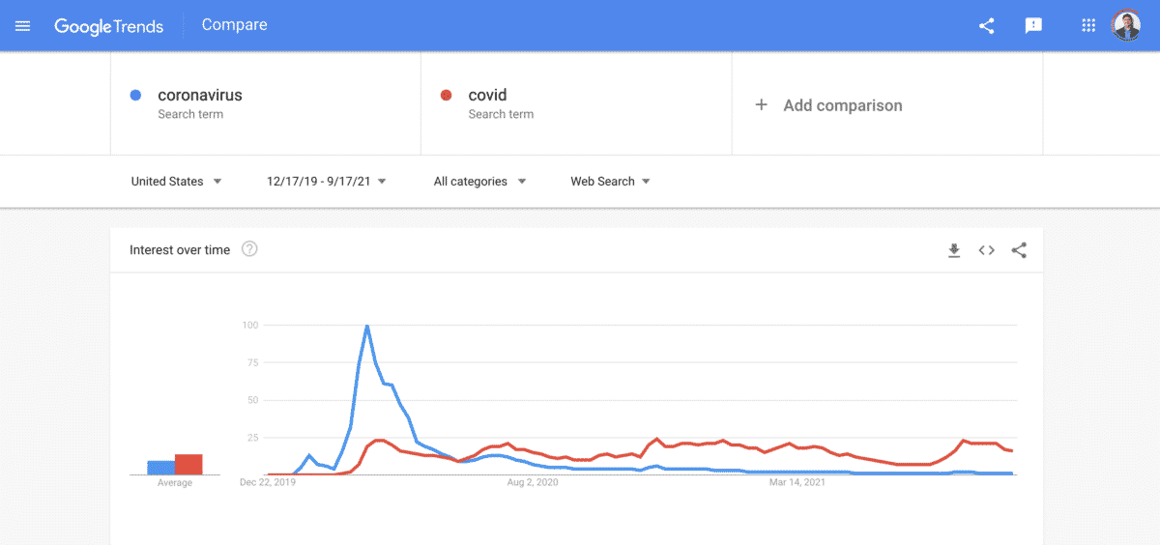The image size is (1160, 545).
Task: Expand the All categories dropdown
Action: [480, 182]
